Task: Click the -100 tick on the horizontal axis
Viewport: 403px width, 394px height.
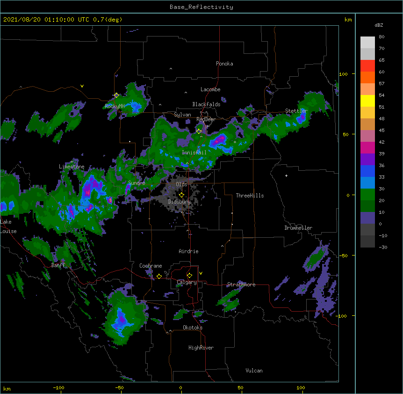Action: [x=58, y=387]
